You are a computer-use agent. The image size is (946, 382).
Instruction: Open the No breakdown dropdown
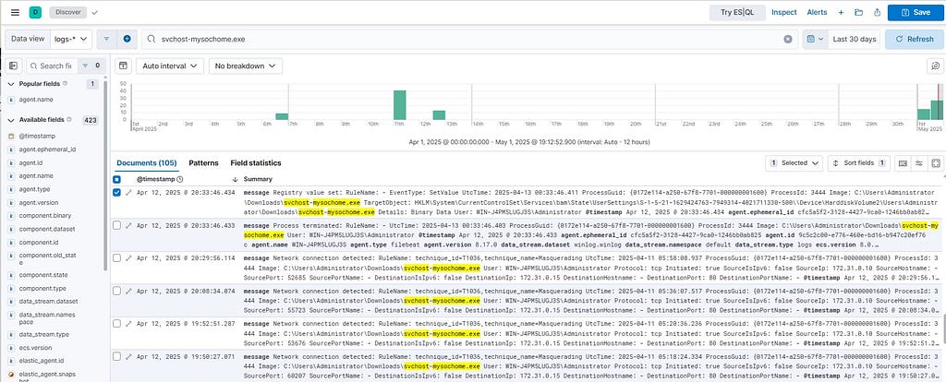(246, 66)
